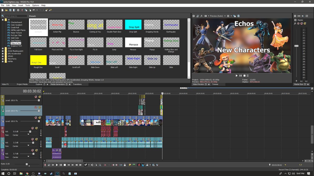The image size is (314, 176).
Task: Expand the Third Party folder
Action: (x=3, y=59)
